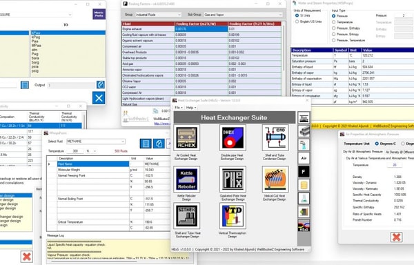414x265 pixels.
Task: Switch to Dry Air @ Atmospheric Pressure tab
Action: pos(362,152)
